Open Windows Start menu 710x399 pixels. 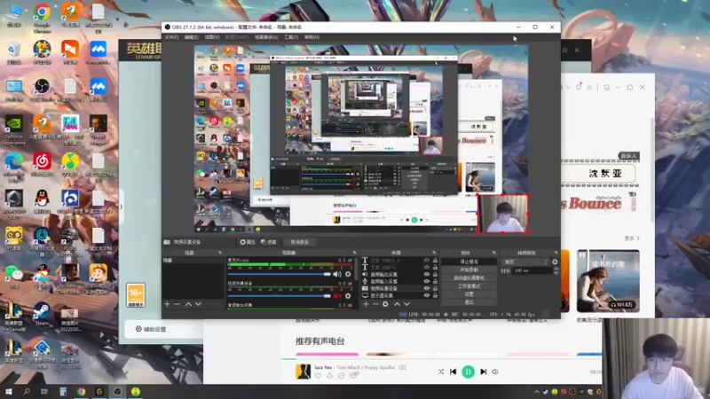pos(8,392)
